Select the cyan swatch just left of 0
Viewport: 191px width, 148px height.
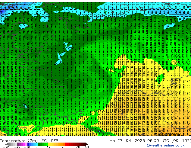pyautogui.click(x=36, y=144)
